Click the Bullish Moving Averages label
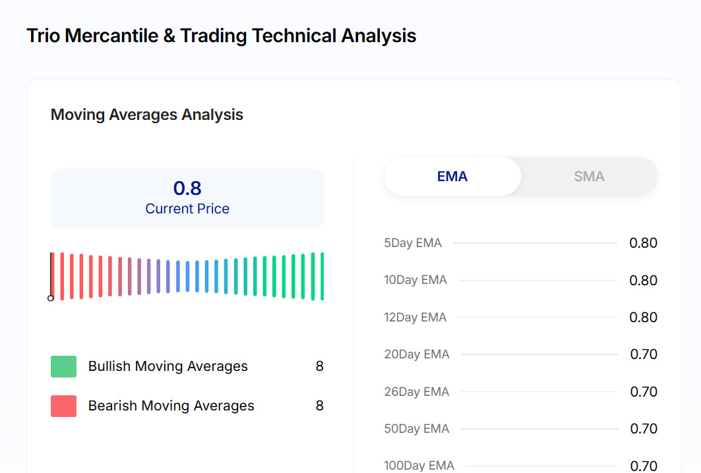 click(168, 366)
